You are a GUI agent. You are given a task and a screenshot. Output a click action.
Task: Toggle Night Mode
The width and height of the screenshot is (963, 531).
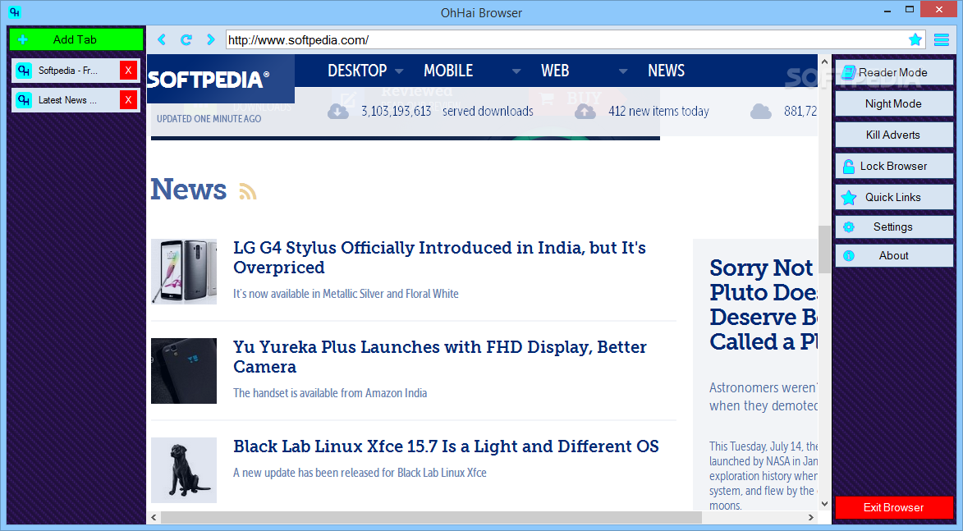tap(893, 103)
